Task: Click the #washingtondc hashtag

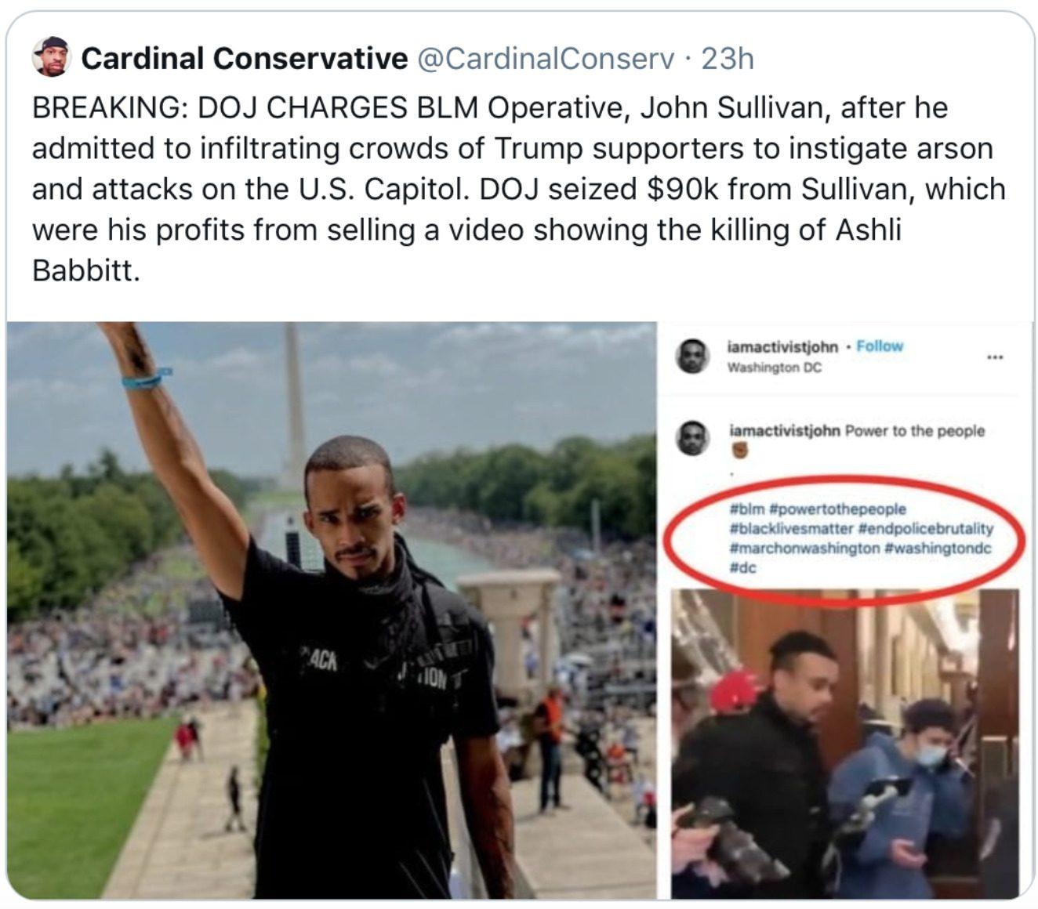Action: [937, 549]
